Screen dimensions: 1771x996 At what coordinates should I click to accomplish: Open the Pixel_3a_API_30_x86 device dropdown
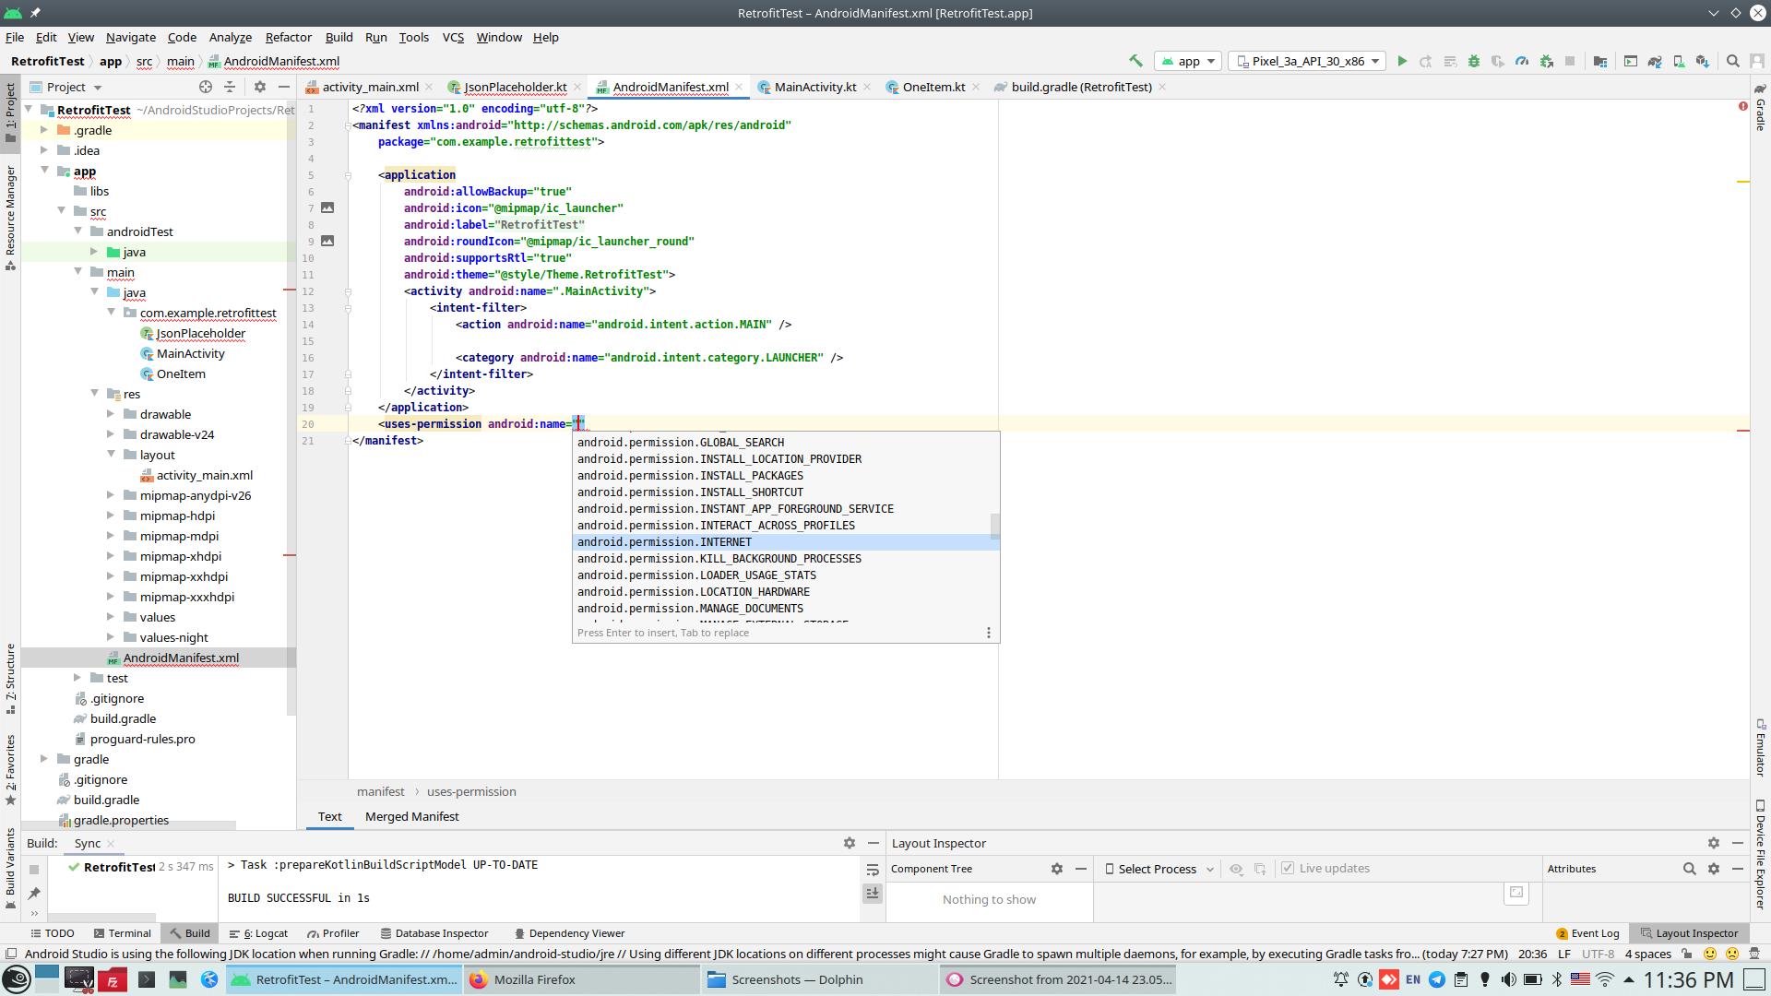1308,61
